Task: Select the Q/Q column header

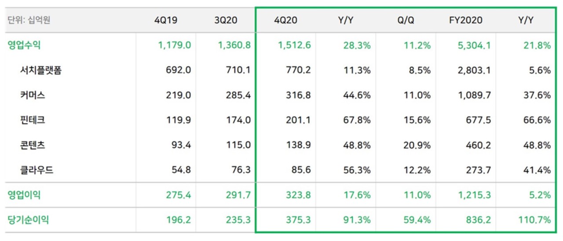Action: click(x=406, y=20)
